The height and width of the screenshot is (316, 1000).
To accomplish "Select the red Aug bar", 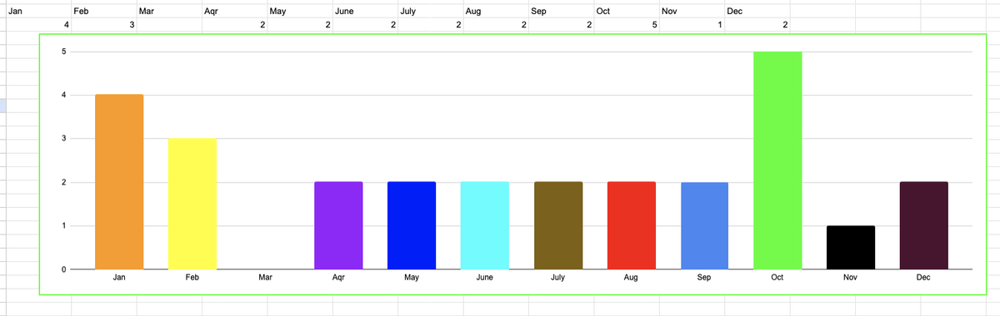I will click(x=632, y=225).
